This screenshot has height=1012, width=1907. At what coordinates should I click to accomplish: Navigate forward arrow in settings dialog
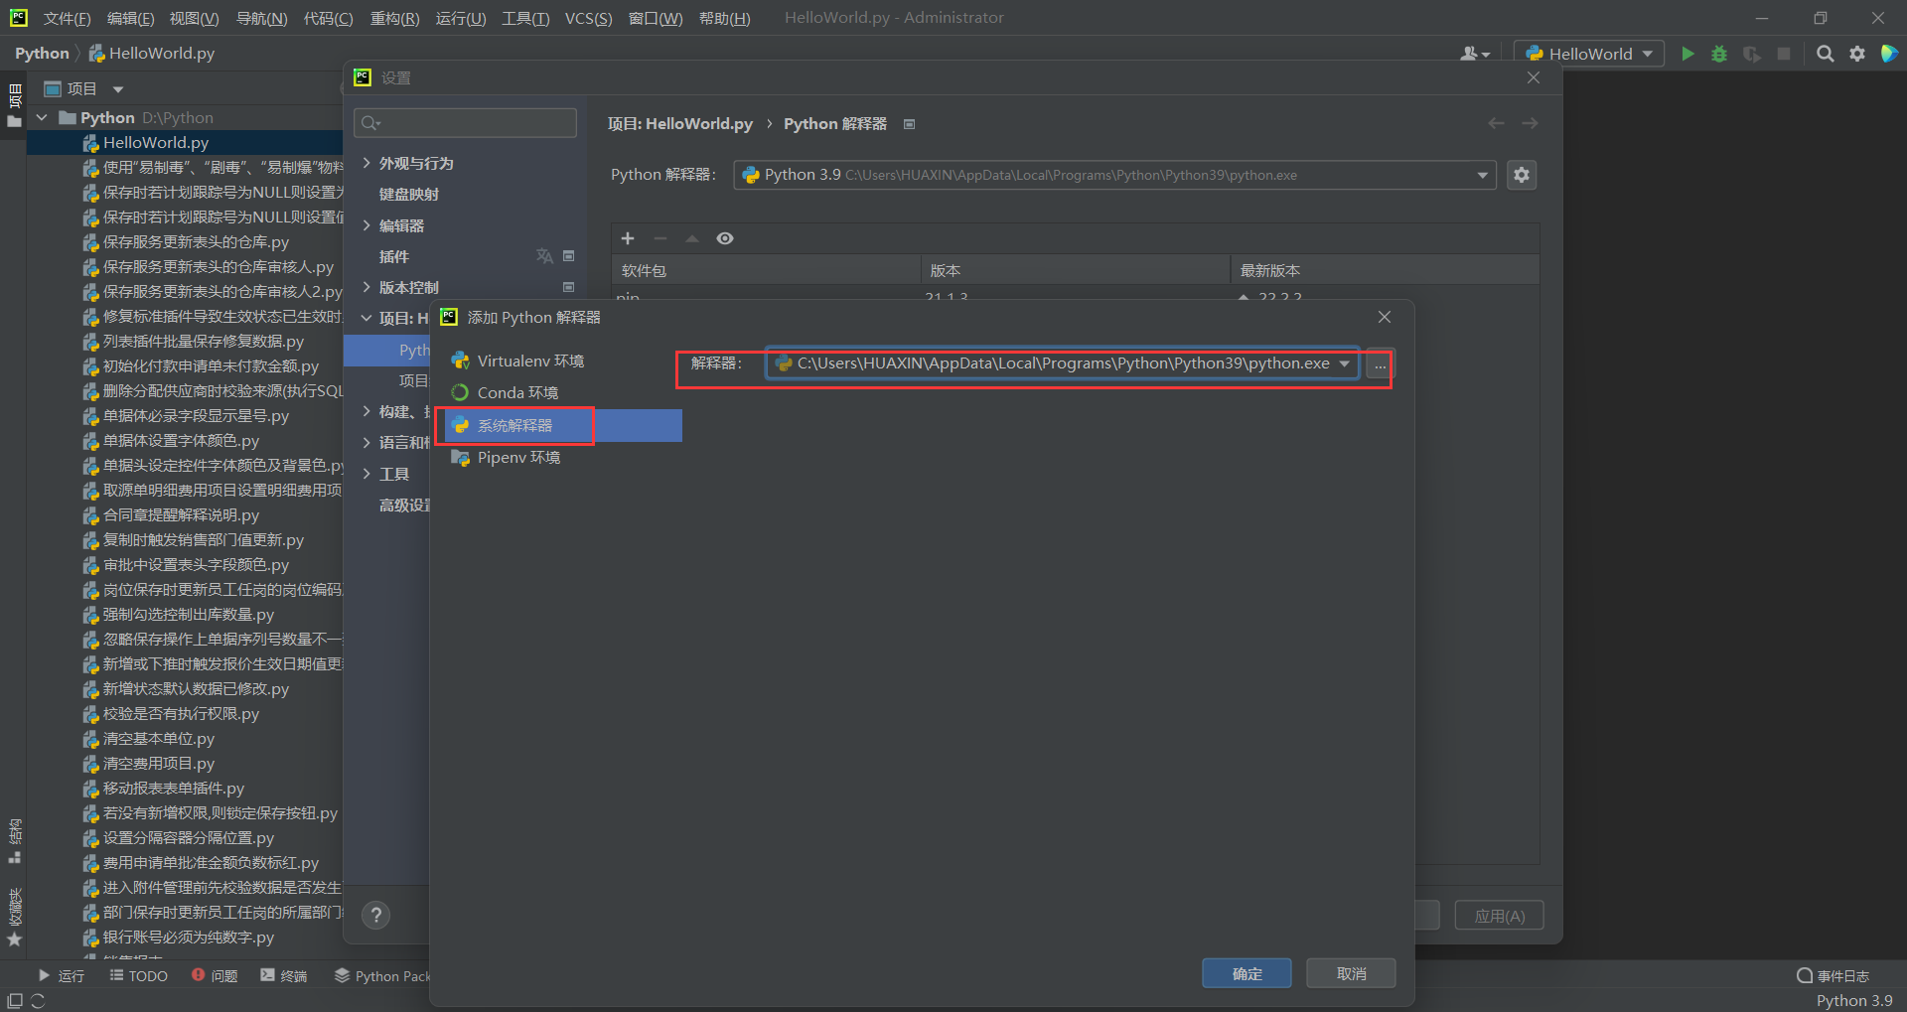(x=1530, y=123)
